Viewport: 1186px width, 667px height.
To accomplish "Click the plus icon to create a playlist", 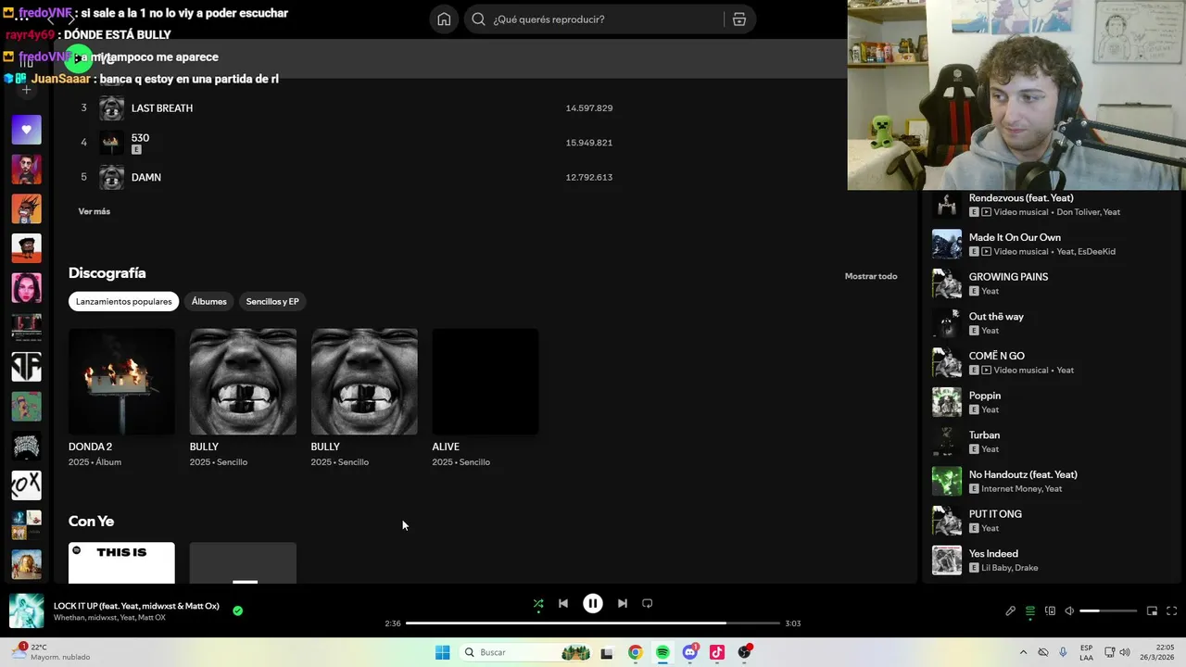I will tap(26, 89).
